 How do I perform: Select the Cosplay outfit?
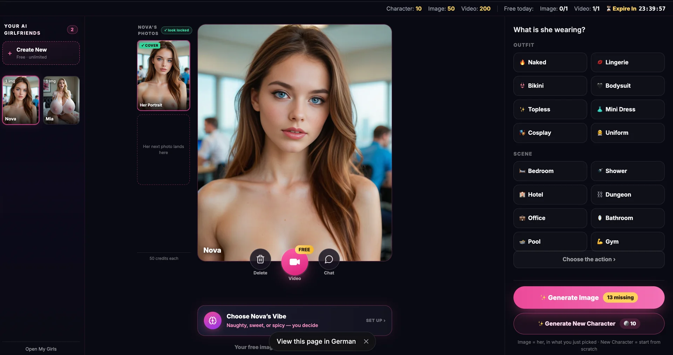550,133
